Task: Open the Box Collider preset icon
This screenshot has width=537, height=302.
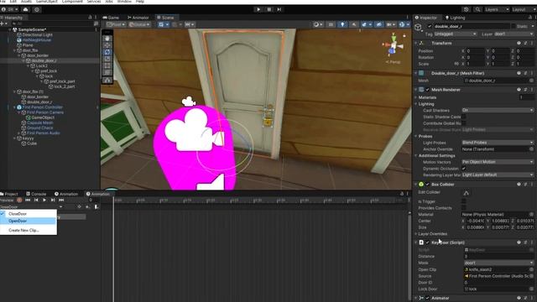Action: click(x=525, y=185)
